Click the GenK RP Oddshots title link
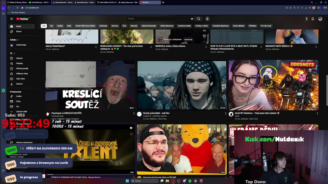The width and height of the screenshot is (328, 184). 257,113
